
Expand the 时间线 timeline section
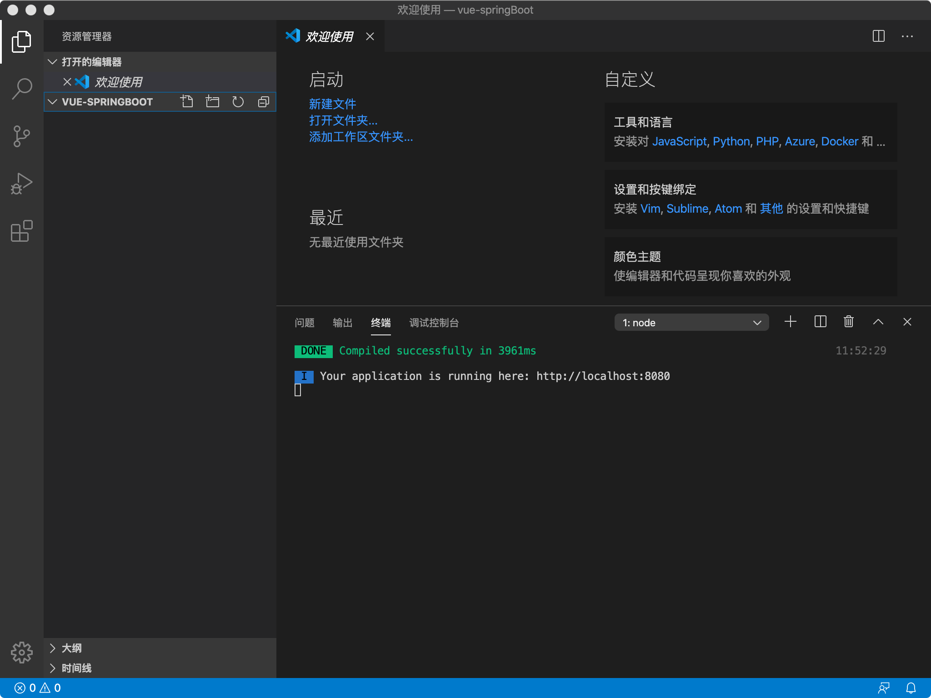click(76, 668)
